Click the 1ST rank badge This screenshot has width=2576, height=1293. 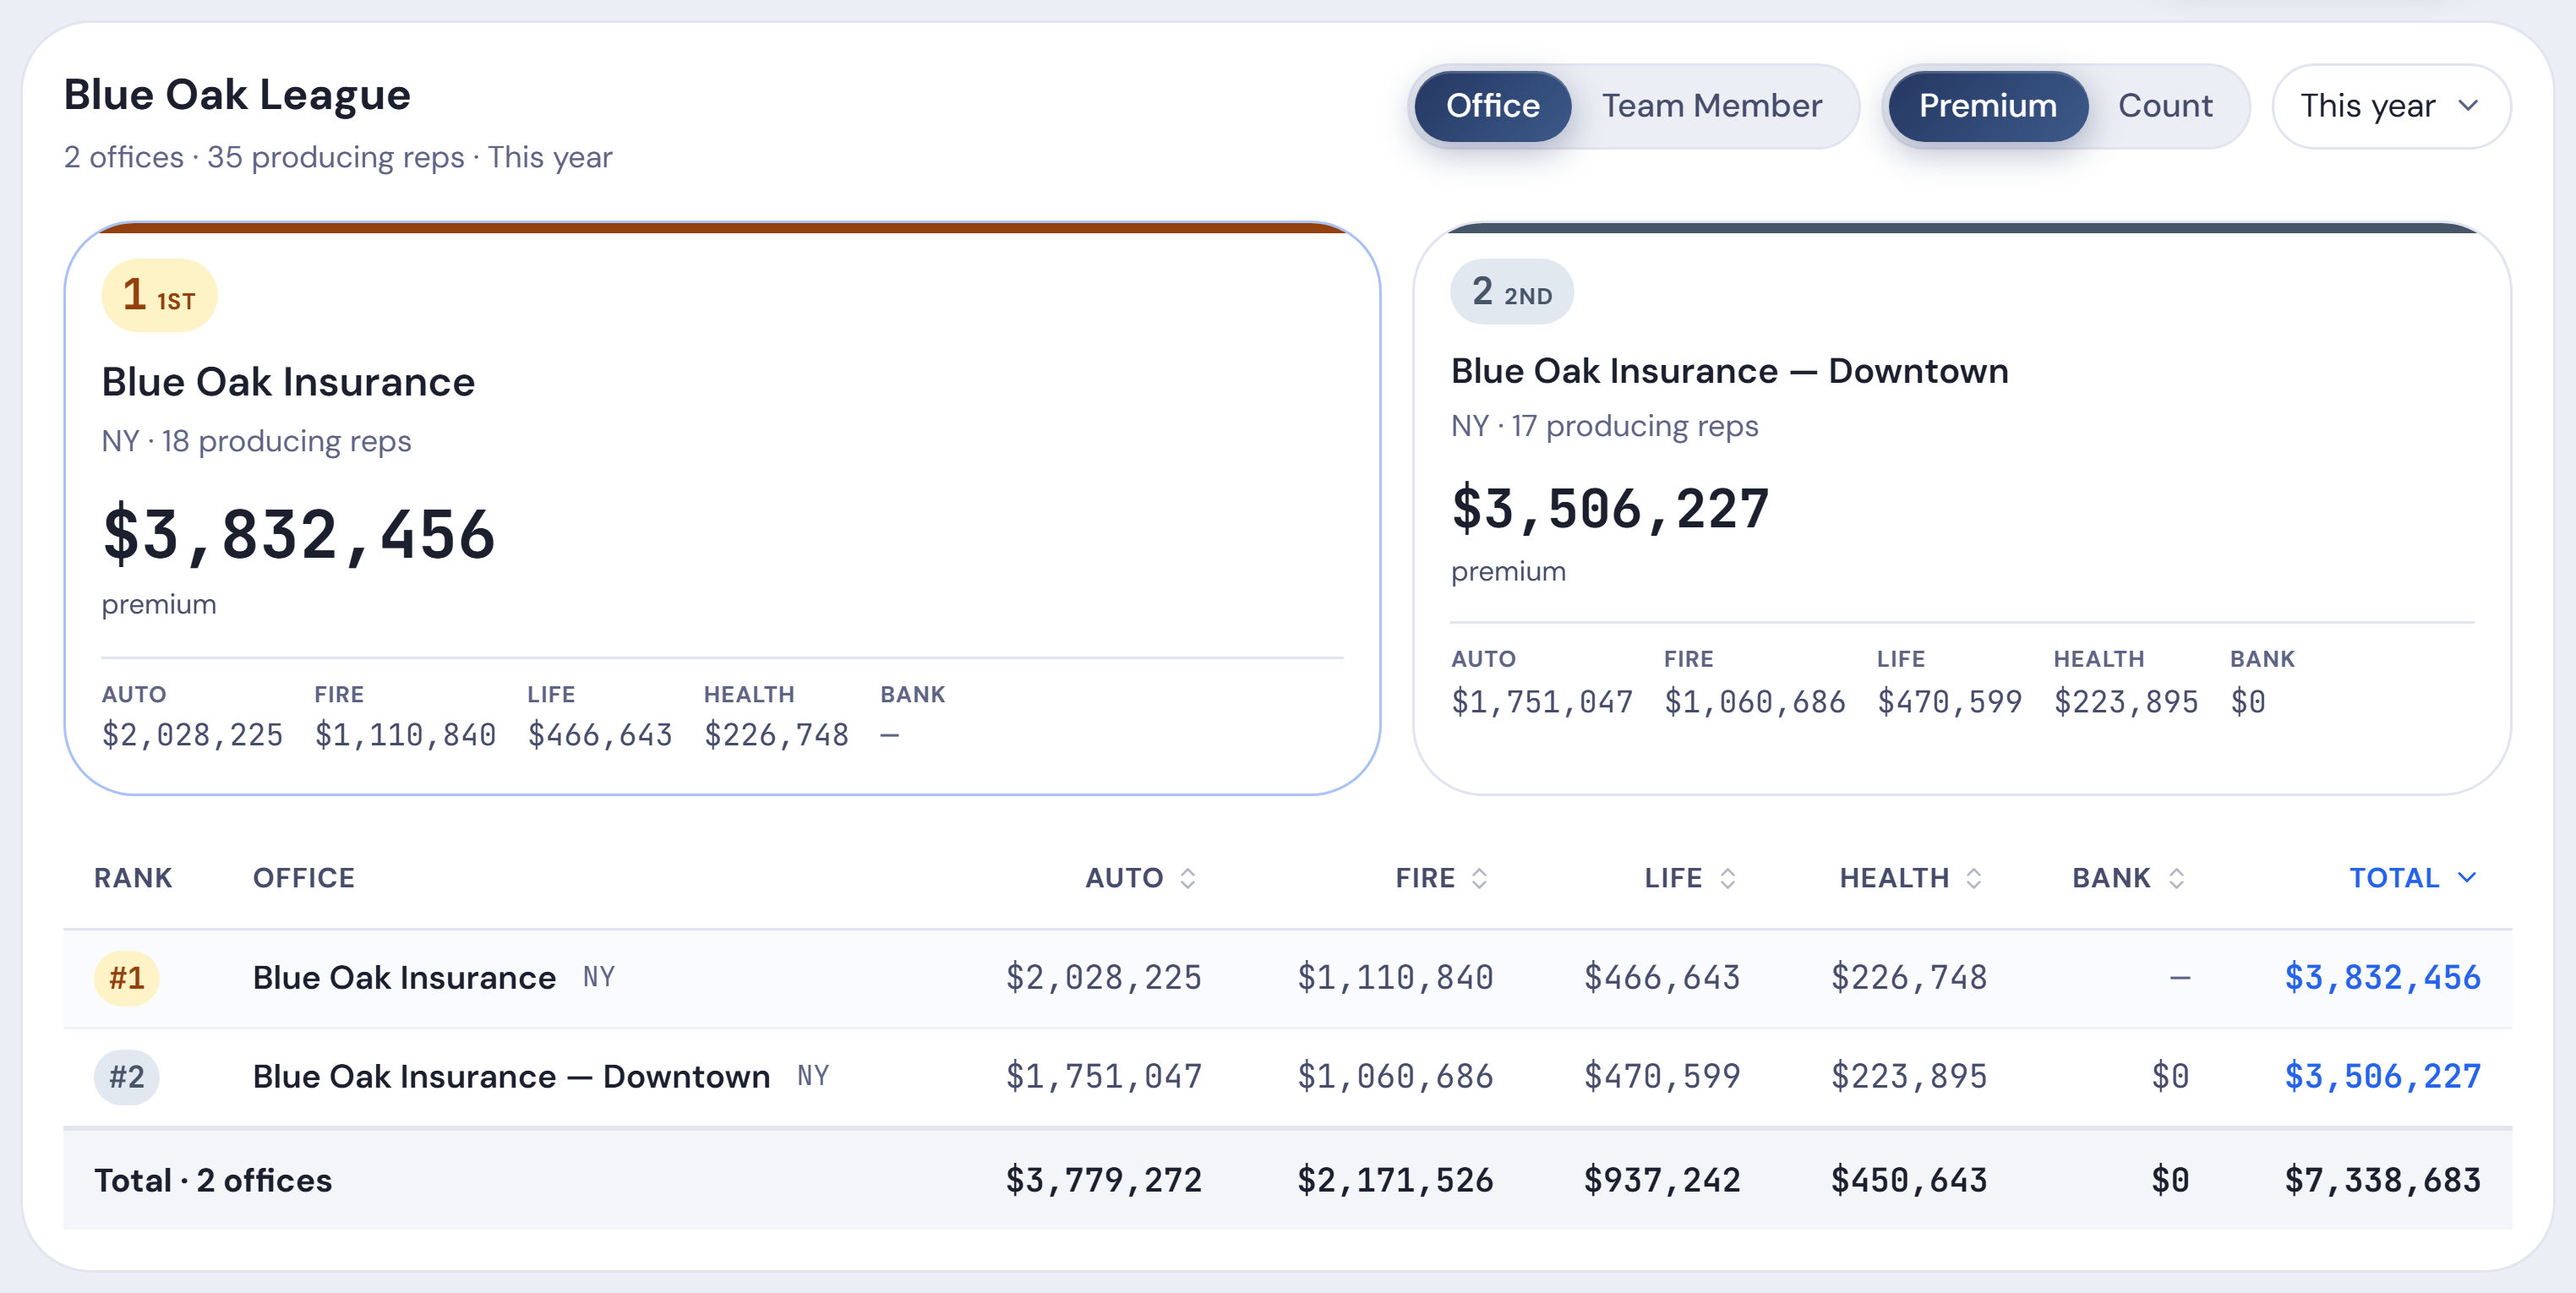(x=159, y=295)
